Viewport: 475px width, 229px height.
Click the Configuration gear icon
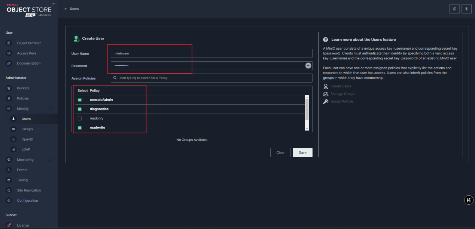tap(9, 200)
